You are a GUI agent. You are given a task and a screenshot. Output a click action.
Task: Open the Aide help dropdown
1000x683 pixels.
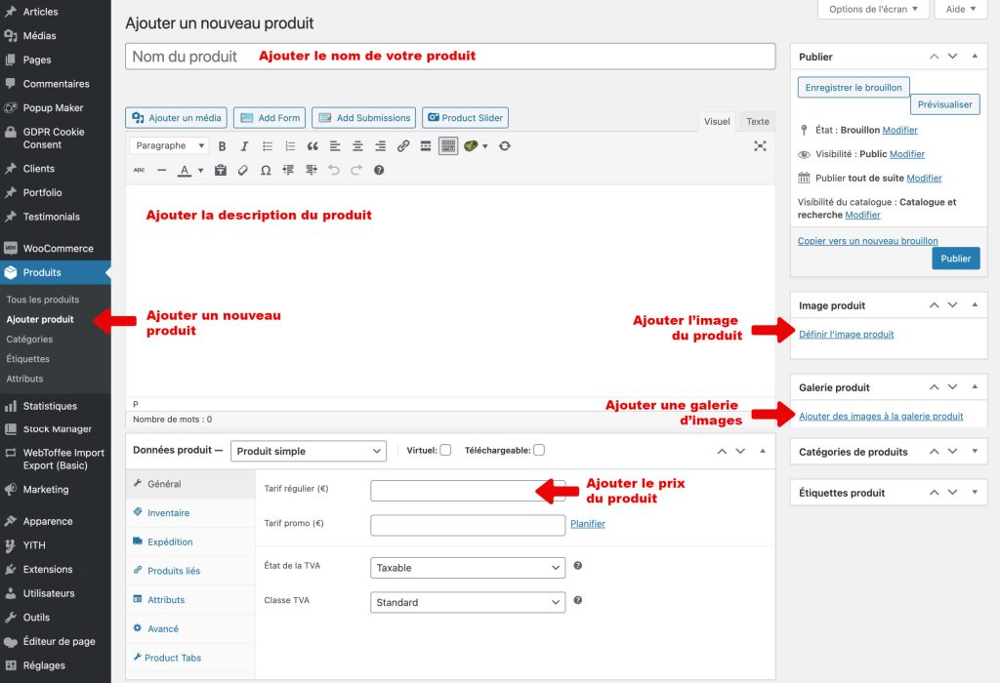tap(961, 9)
